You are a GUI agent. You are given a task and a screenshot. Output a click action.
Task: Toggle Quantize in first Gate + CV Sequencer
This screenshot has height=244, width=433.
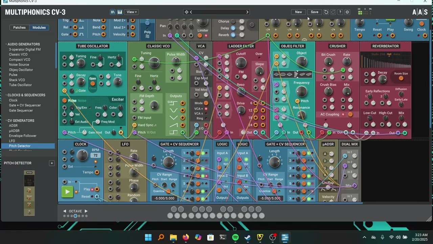[168, 191]
